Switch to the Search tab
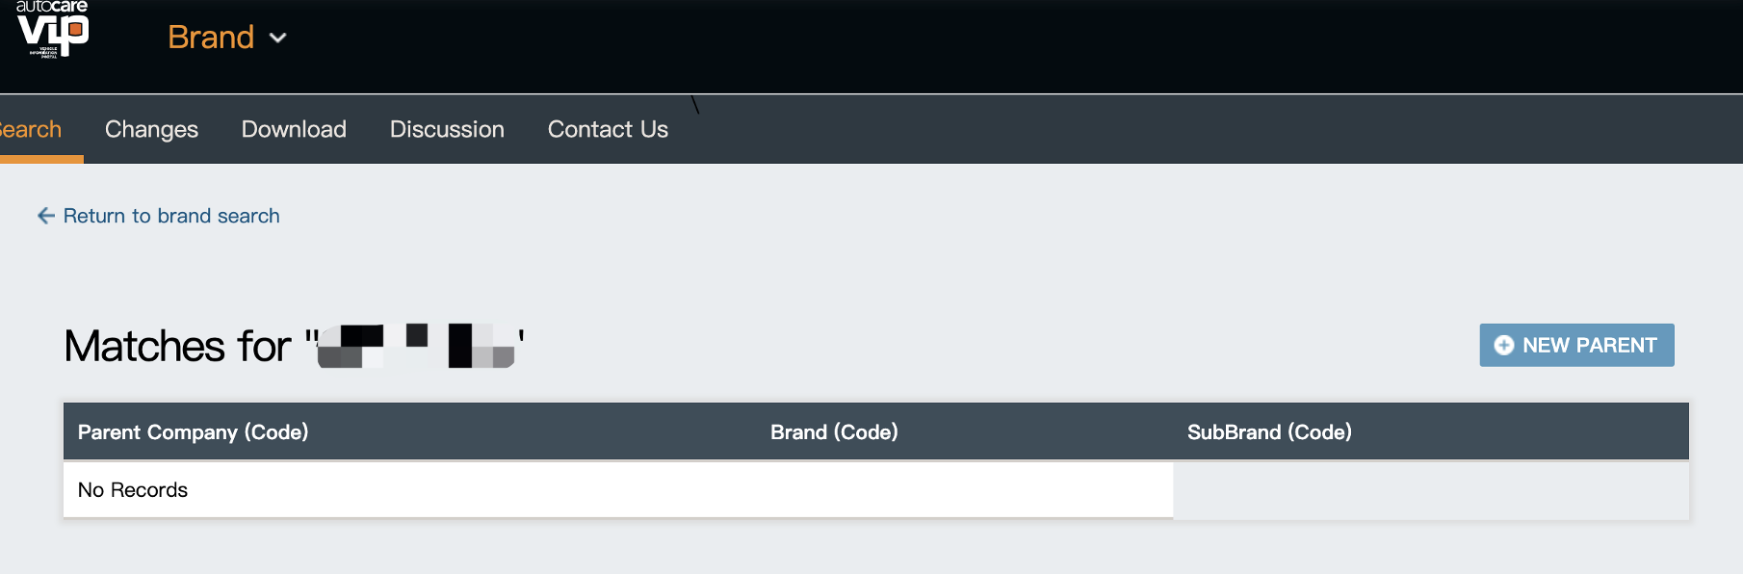The width and height of the screenshot is (1743, 574). coord(32,129)
